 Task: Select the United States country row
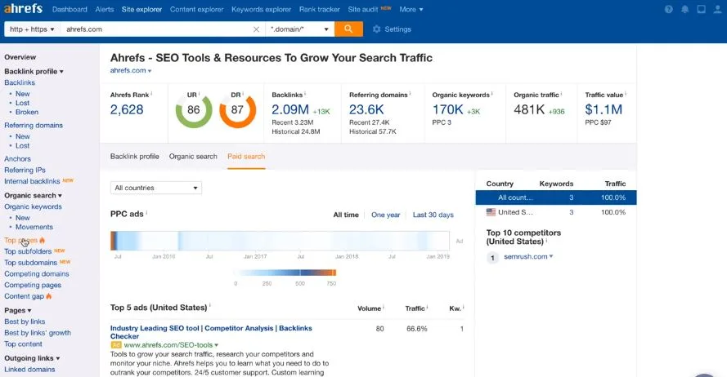pos(556,212)
